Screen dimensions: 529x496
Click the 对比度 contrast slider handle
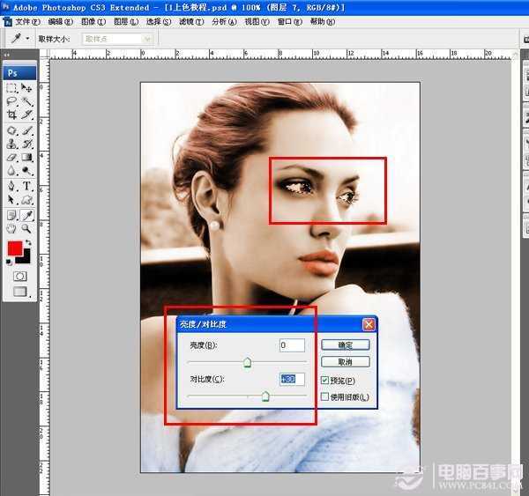click(264, 396)
